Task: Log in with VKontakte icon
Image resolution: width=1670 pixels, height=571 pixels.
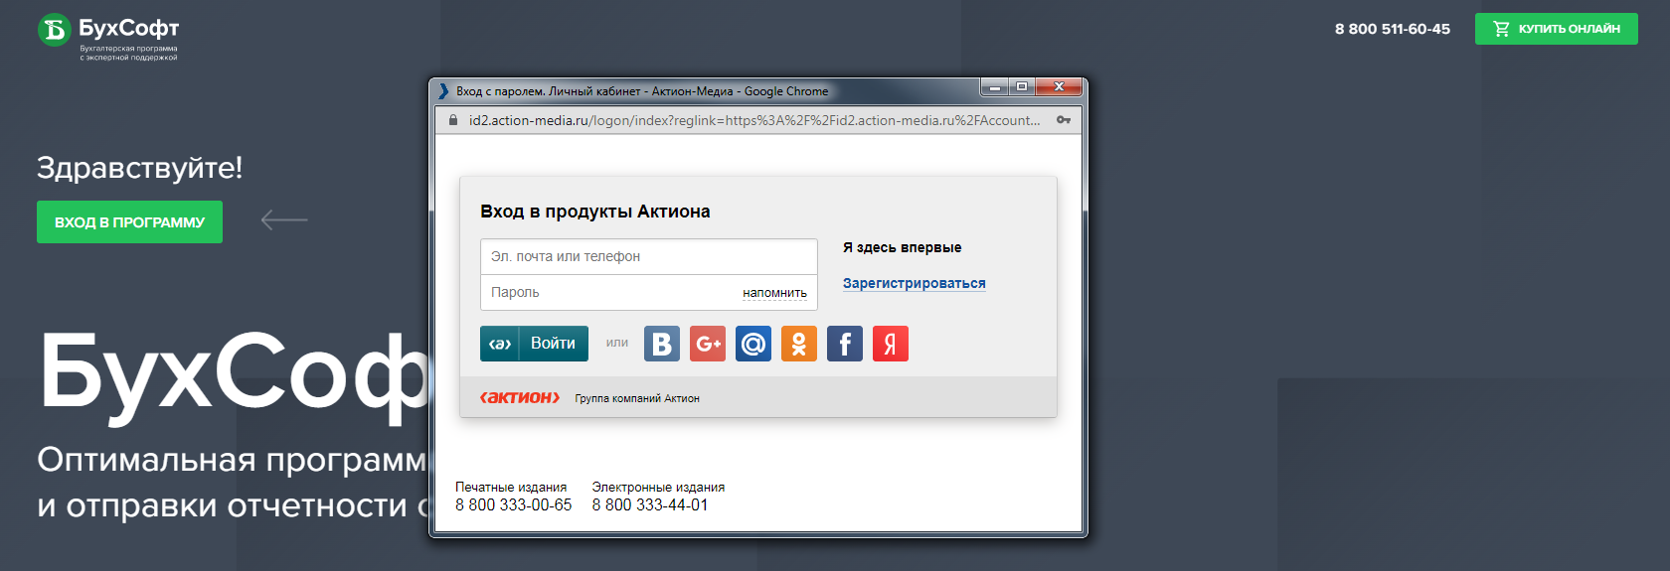Action: click(662, 344)
